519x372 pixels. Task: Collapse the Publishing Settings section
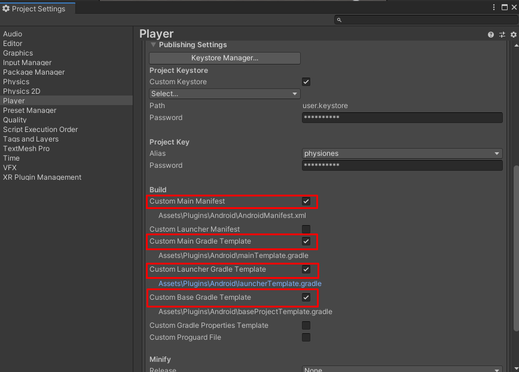pyautogui.click(x=153, y=45)
